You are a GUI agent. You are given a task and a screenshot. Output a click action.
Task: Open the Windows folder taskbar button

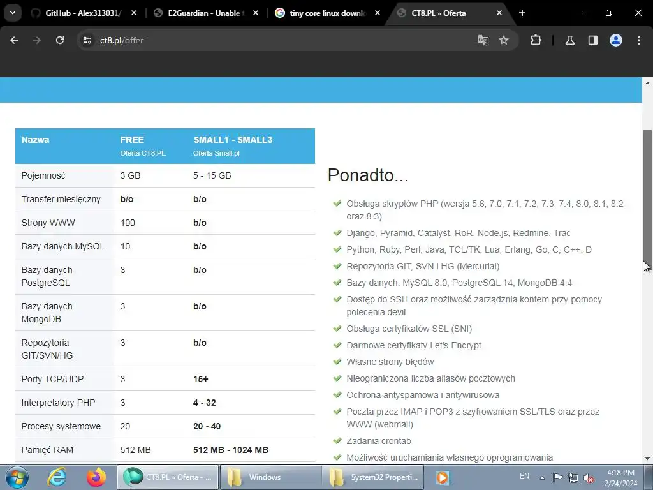(270, 477)
